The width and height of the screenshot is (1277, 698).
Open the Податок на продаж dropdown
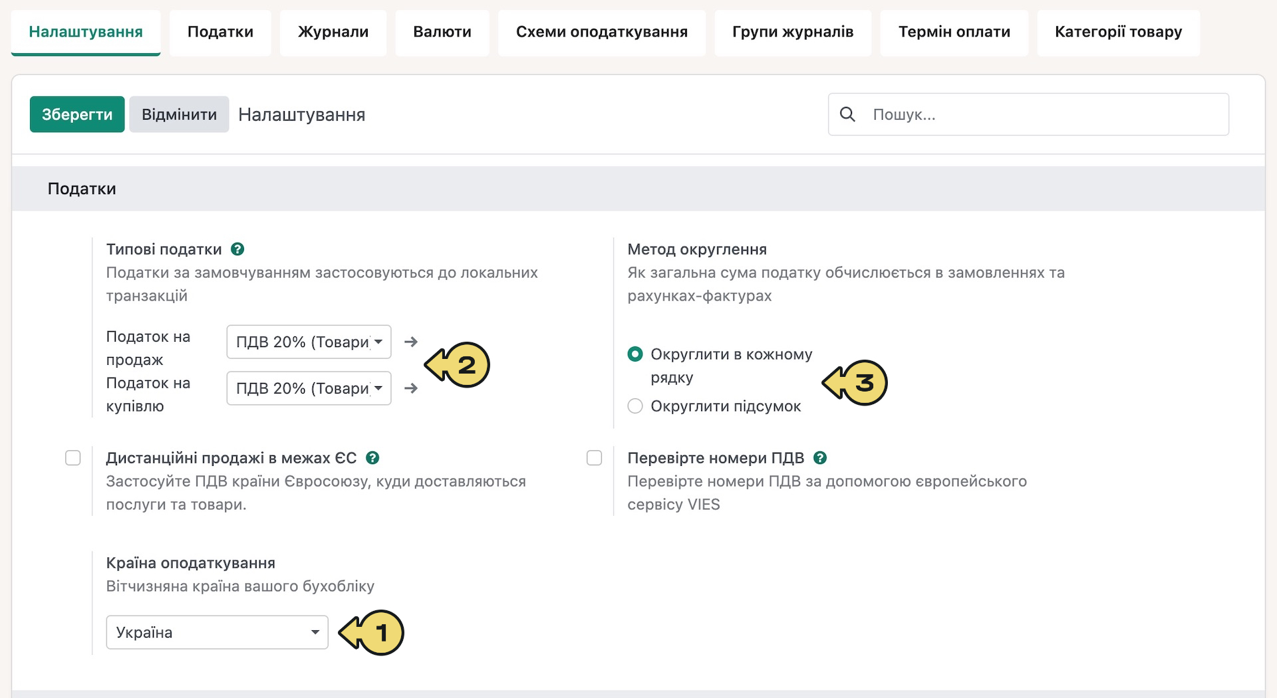pyautogui.click(x=309, y=342)
